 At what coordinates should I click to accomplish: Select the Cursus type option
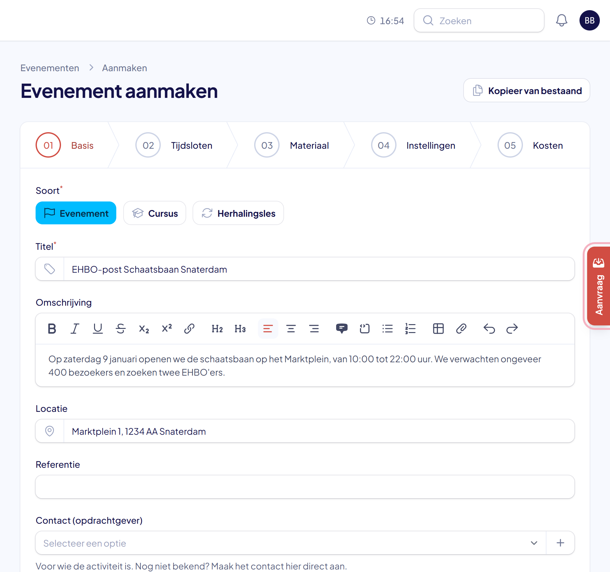[x=155, y=213]
